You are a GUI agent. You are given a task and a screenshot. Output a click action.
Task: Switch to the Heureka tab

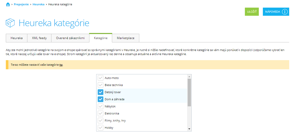pos(17,38)
